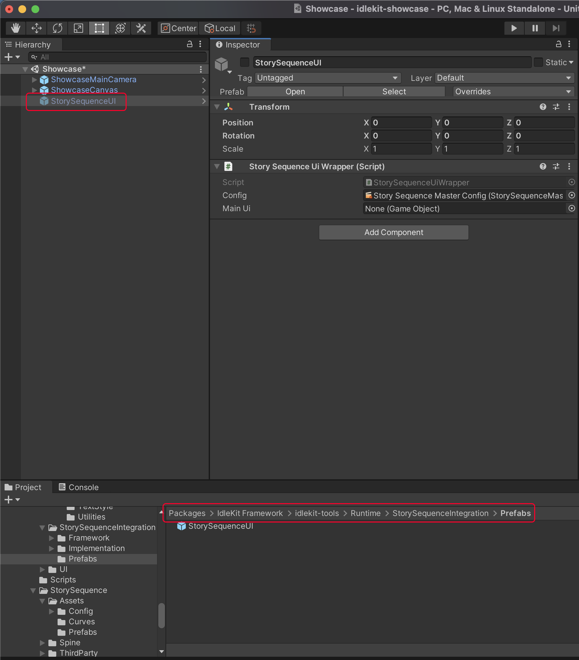The width and height of the screenshot is (579, 660).
Task: Select the Scale tool
Action: pyautogui.click(x=78, y=28)
